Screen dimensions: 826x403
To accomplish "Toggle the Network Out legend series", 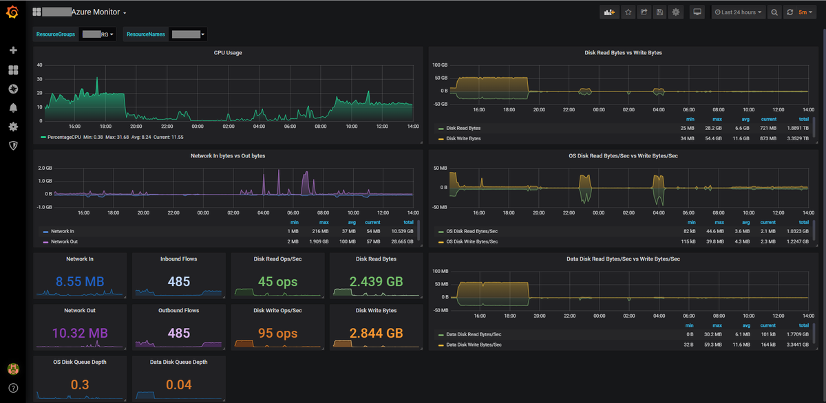I will [x=63, y=241].
